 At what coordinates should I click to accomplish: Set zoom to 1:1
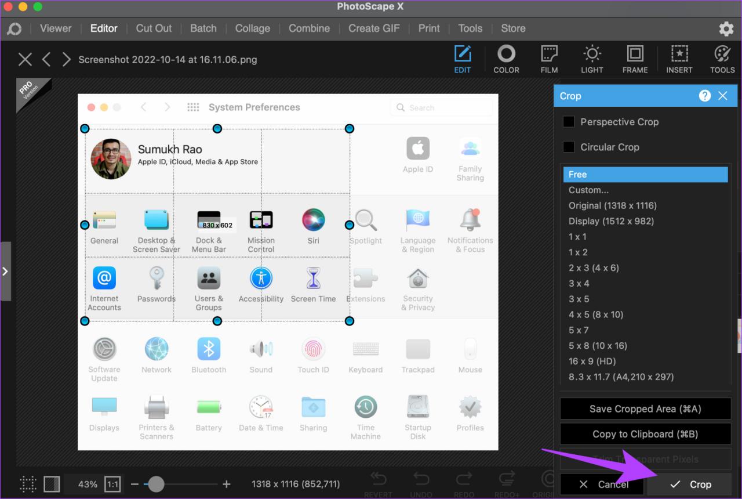(x=112, y=484)
